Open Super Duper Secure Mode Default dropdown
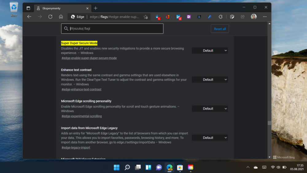The image size is (307, 173). click(210, 51)
